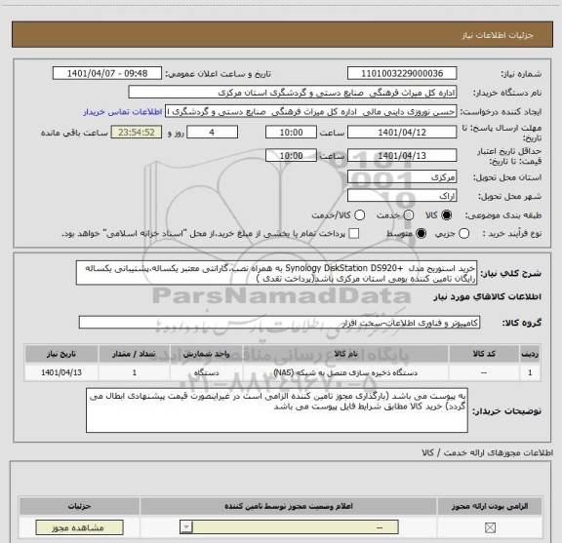Click the response deadline time field beside 1401/04/12

click(291, 133)
